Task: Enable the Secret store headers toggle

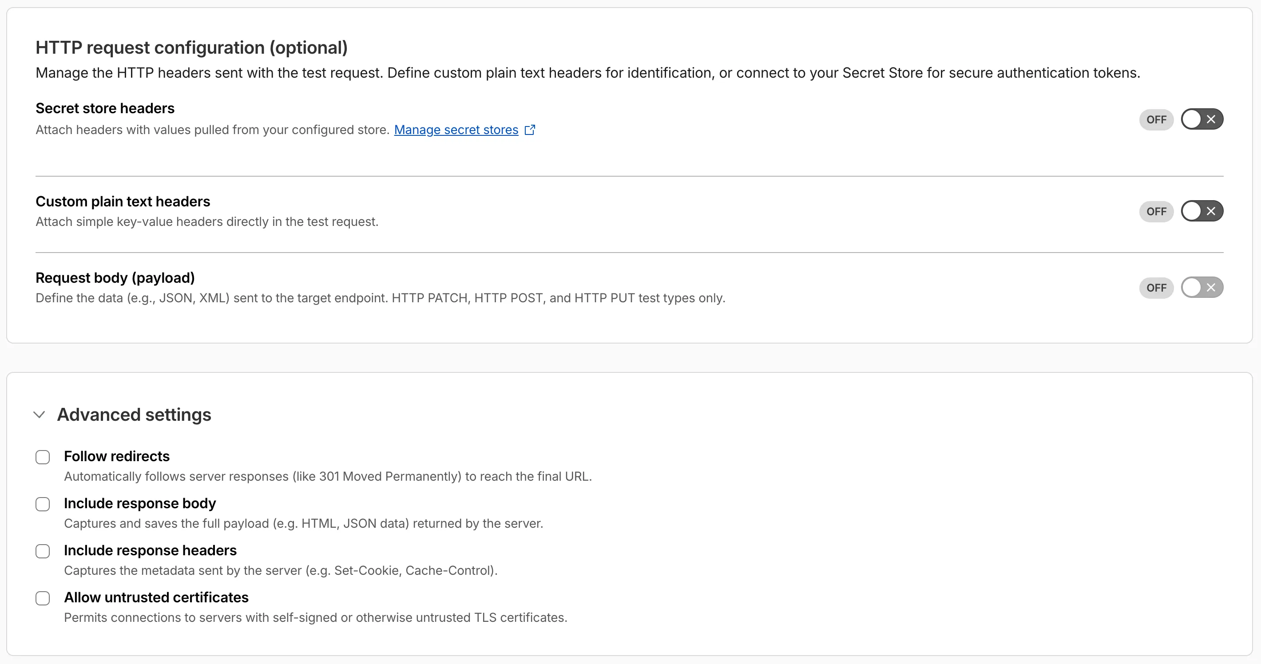Action: (1201, 119)
